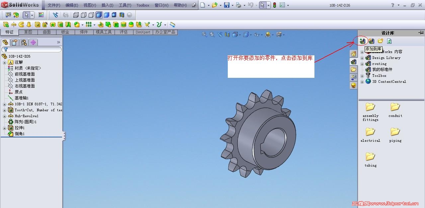Expand the 拉伸1 feature node
Image resolution: width=425 pixels, height=208 pixels.
pos(5,128)
